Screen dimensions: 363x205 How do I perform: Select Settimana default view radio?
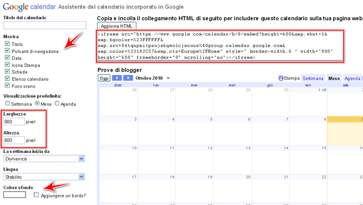click(7, 103)
